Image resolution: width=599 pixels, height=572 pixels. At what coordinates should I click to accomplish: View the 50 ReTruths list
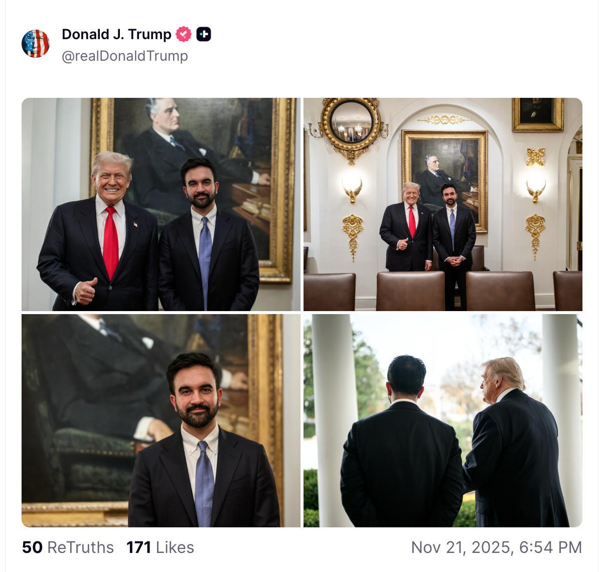click(68, 547)
